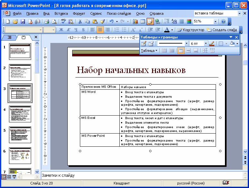Open the Вставка menu
This screenshot has width=249, height=188.
61,14
